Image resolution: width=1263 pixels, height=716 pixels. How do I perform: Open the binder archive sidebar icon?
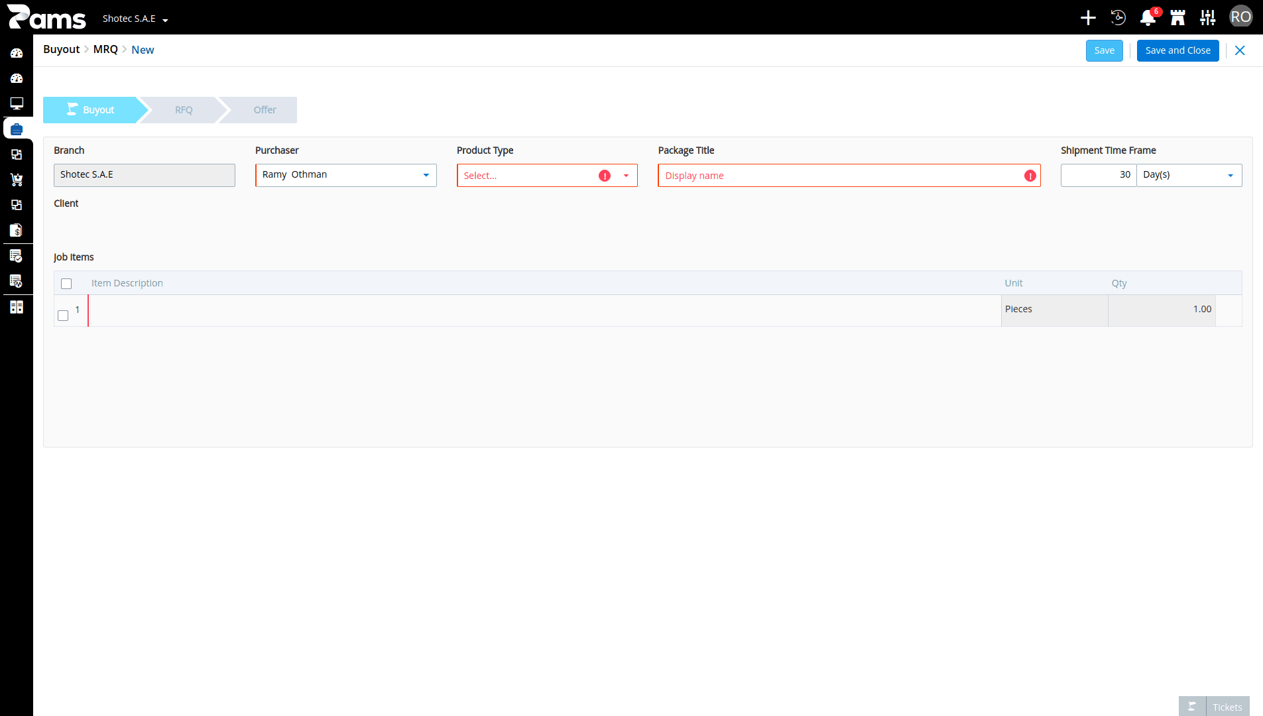pos(17,307)
